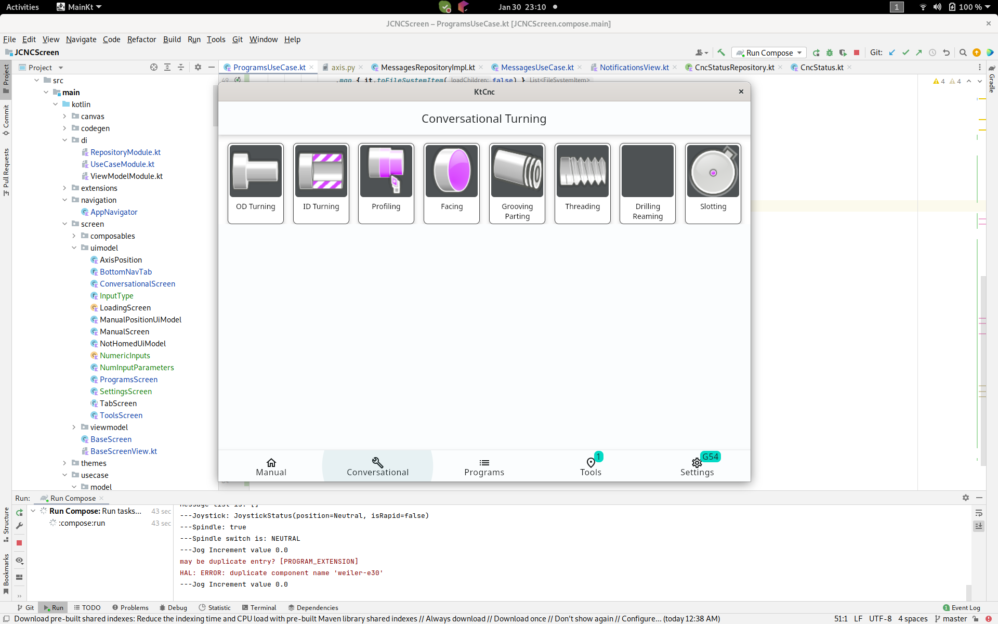Open the Terminal tool window
This screenshot has width=998, height=624.
pos(259,608)
